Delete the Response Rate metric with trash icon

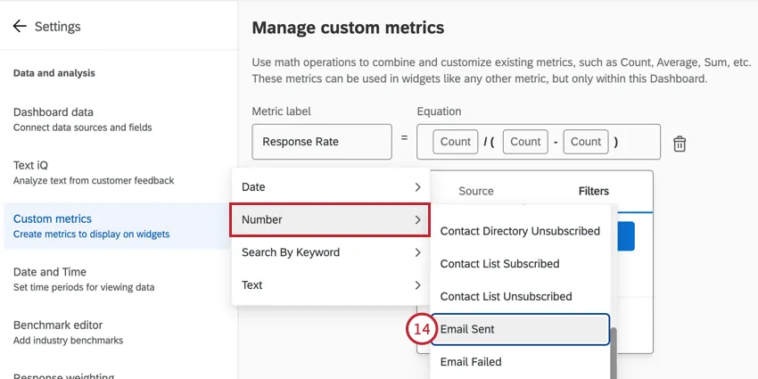(680, 144)
